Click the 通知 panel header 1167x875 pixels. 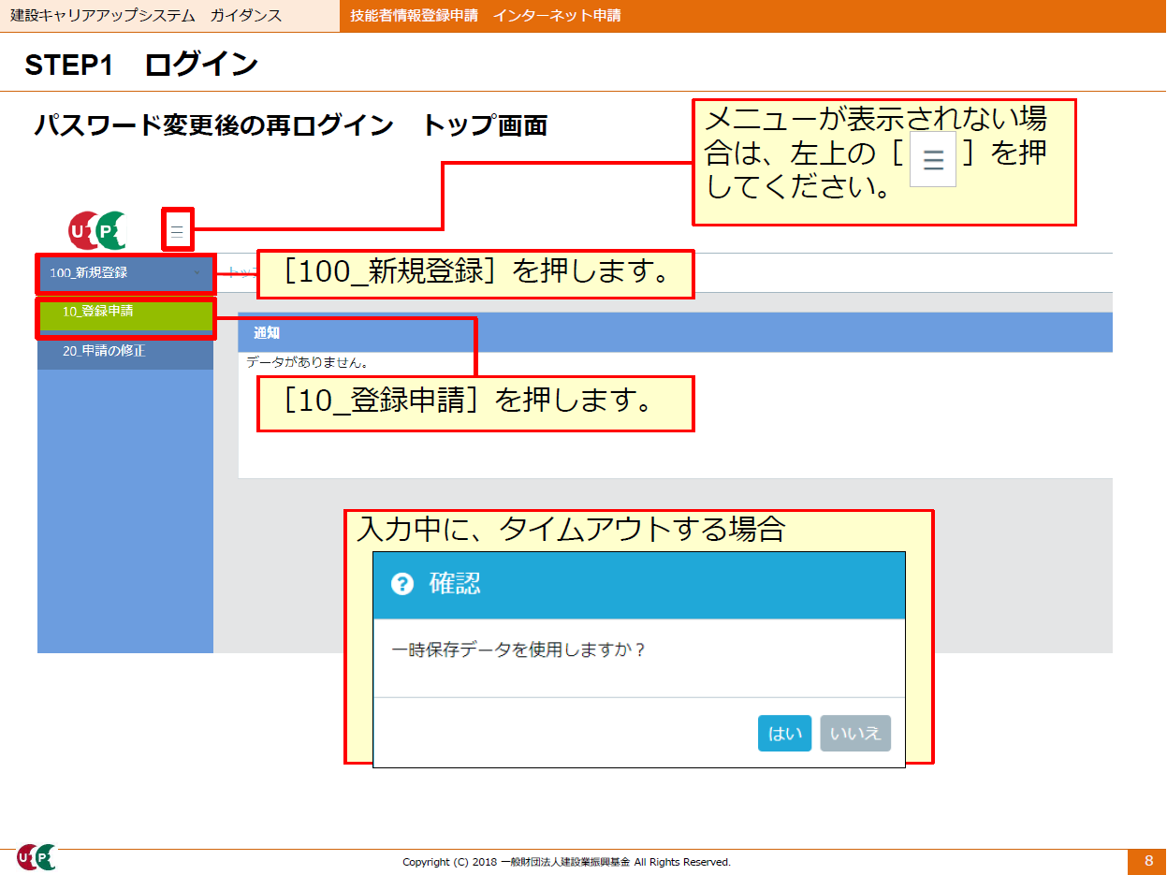[x=675, y=332]
